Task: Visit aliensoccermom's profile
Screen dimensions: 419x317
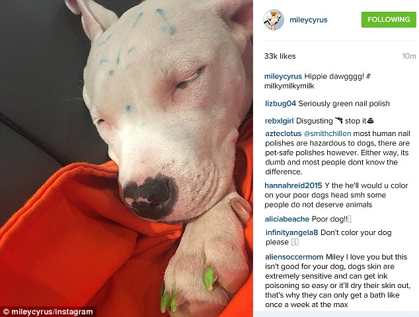Action: pos(294,257)
